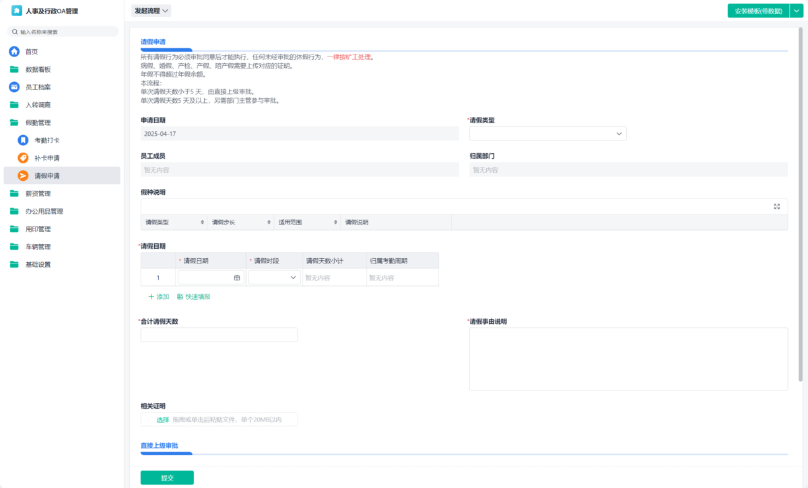
Task: Click the 快速填报 link
Action: pos(193,296)
